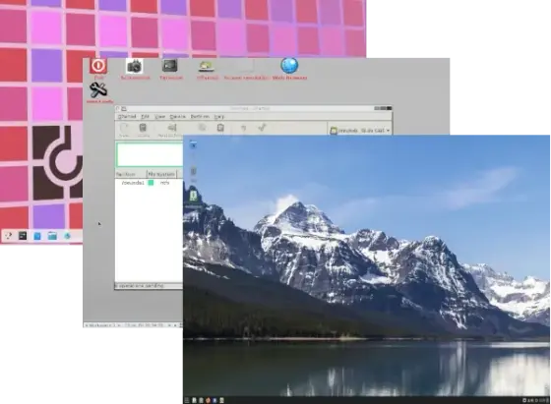Screen dimensions: 551x404
Task: Open the GParted menu in the menu bar
Action: coord(127,117)
